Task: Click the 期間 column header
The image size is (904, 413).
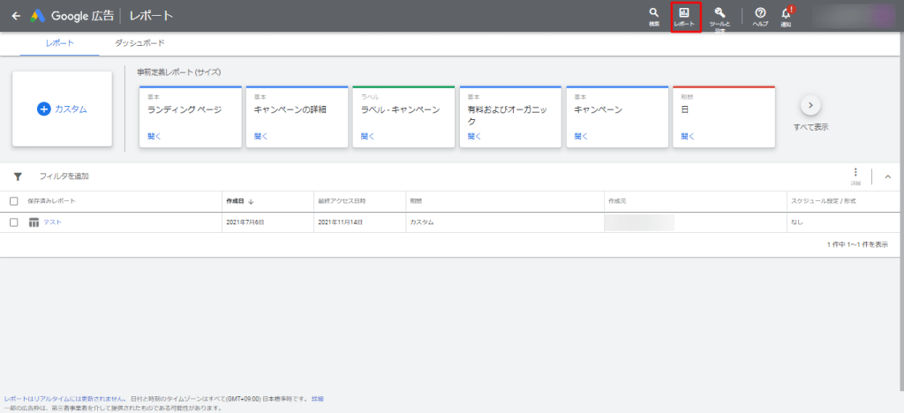Action: pyautogui.click(x=416, y=201)
